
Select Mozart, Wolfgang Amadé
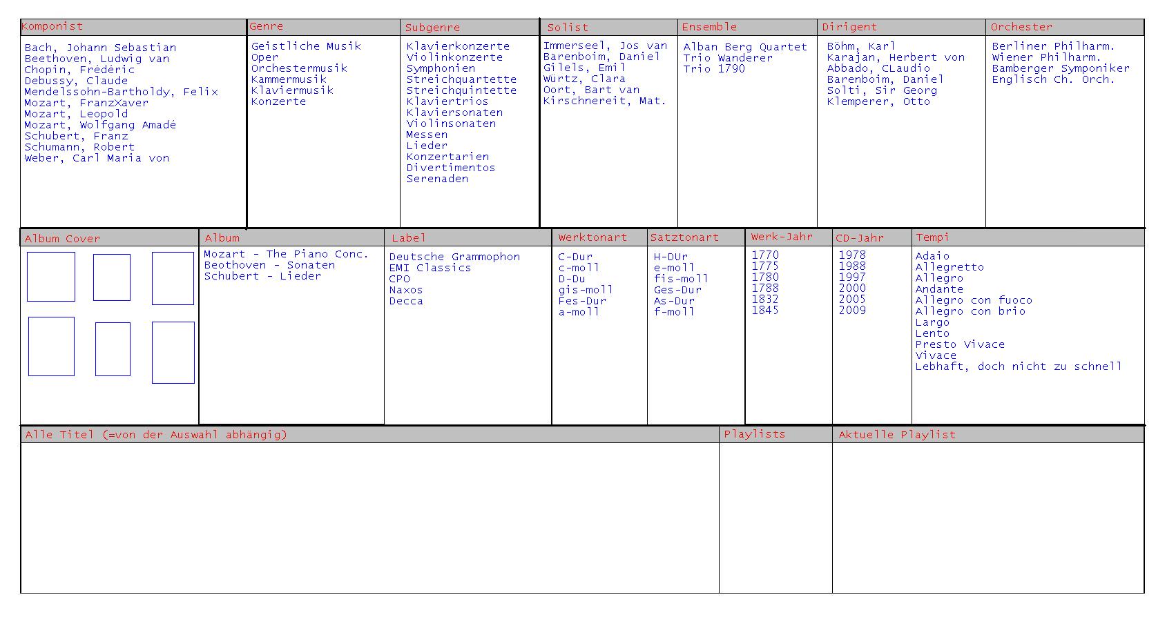click(x=100, y=125)
